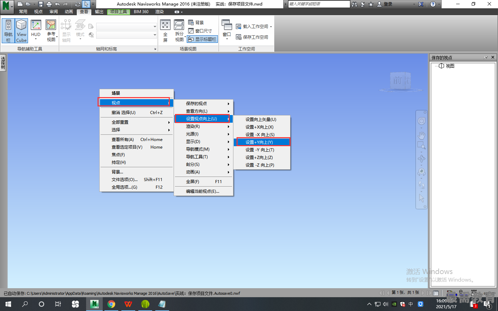Open the 拆分视图 split view button
This screenshot has height=311, width=498.
(x=179, y=31)
